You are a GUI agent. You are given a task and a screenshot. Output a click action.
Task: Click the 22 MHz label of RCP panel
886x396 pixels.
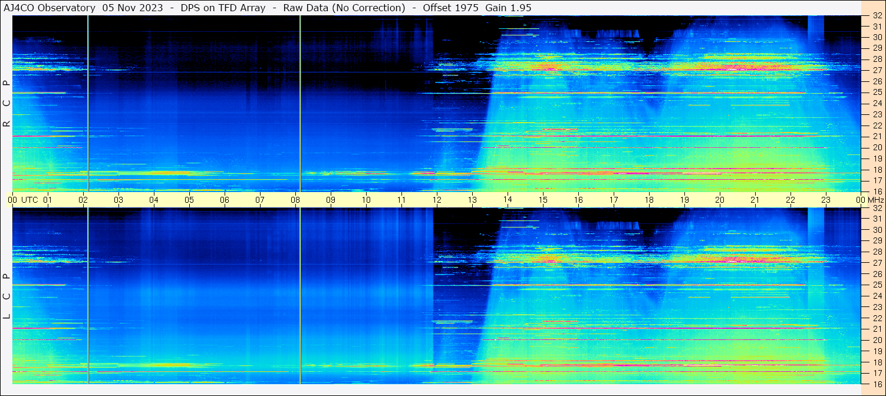pos(877,126)
